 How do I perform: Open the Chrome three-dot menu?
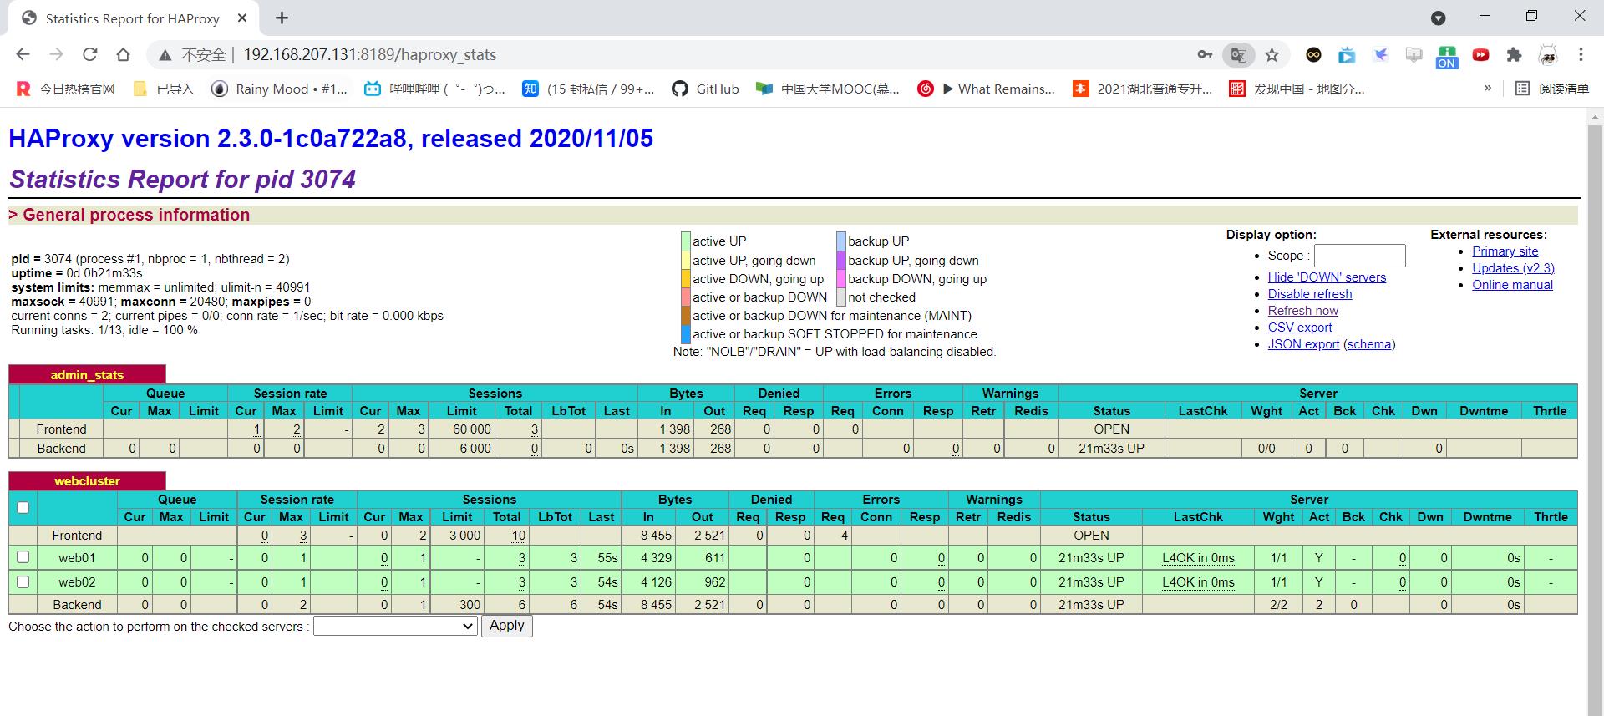pyautogui.click(x=1581, y=54)
